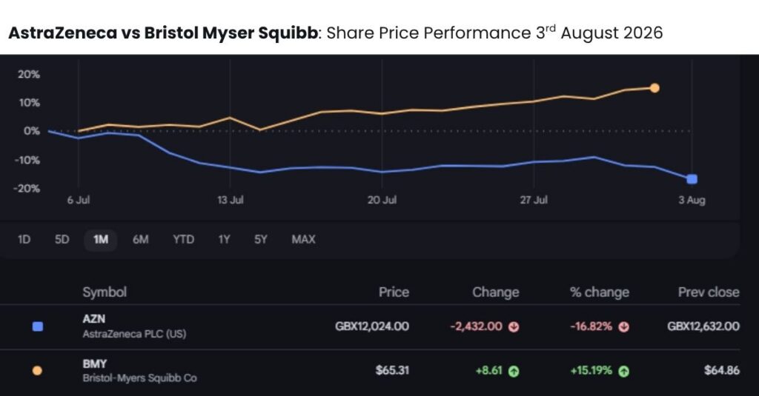Show the 1Y price history
Image resolution: width=759 pixels, height=396 pixels.
click(x=224, y=239)
